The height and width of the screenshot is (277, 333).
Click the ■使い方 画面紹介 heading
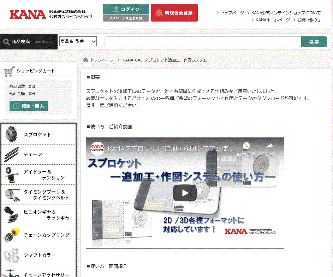tap(107, 266)
